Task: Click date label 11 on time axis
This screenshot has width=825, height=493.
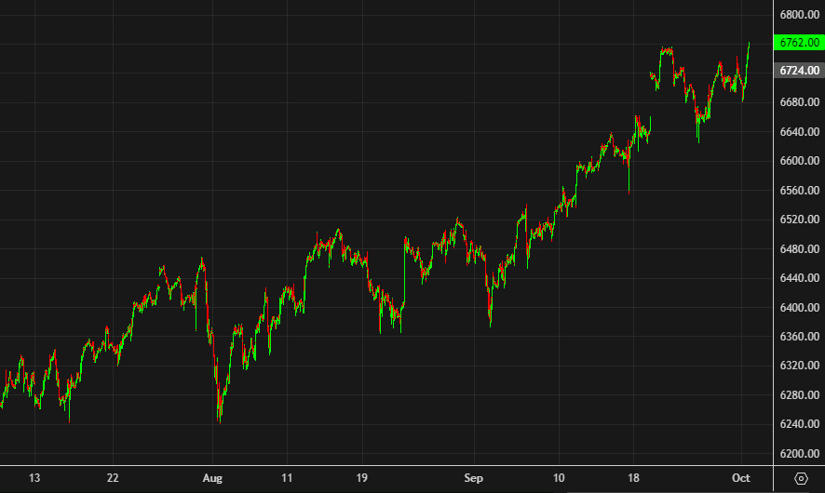Action: [288, 478]
